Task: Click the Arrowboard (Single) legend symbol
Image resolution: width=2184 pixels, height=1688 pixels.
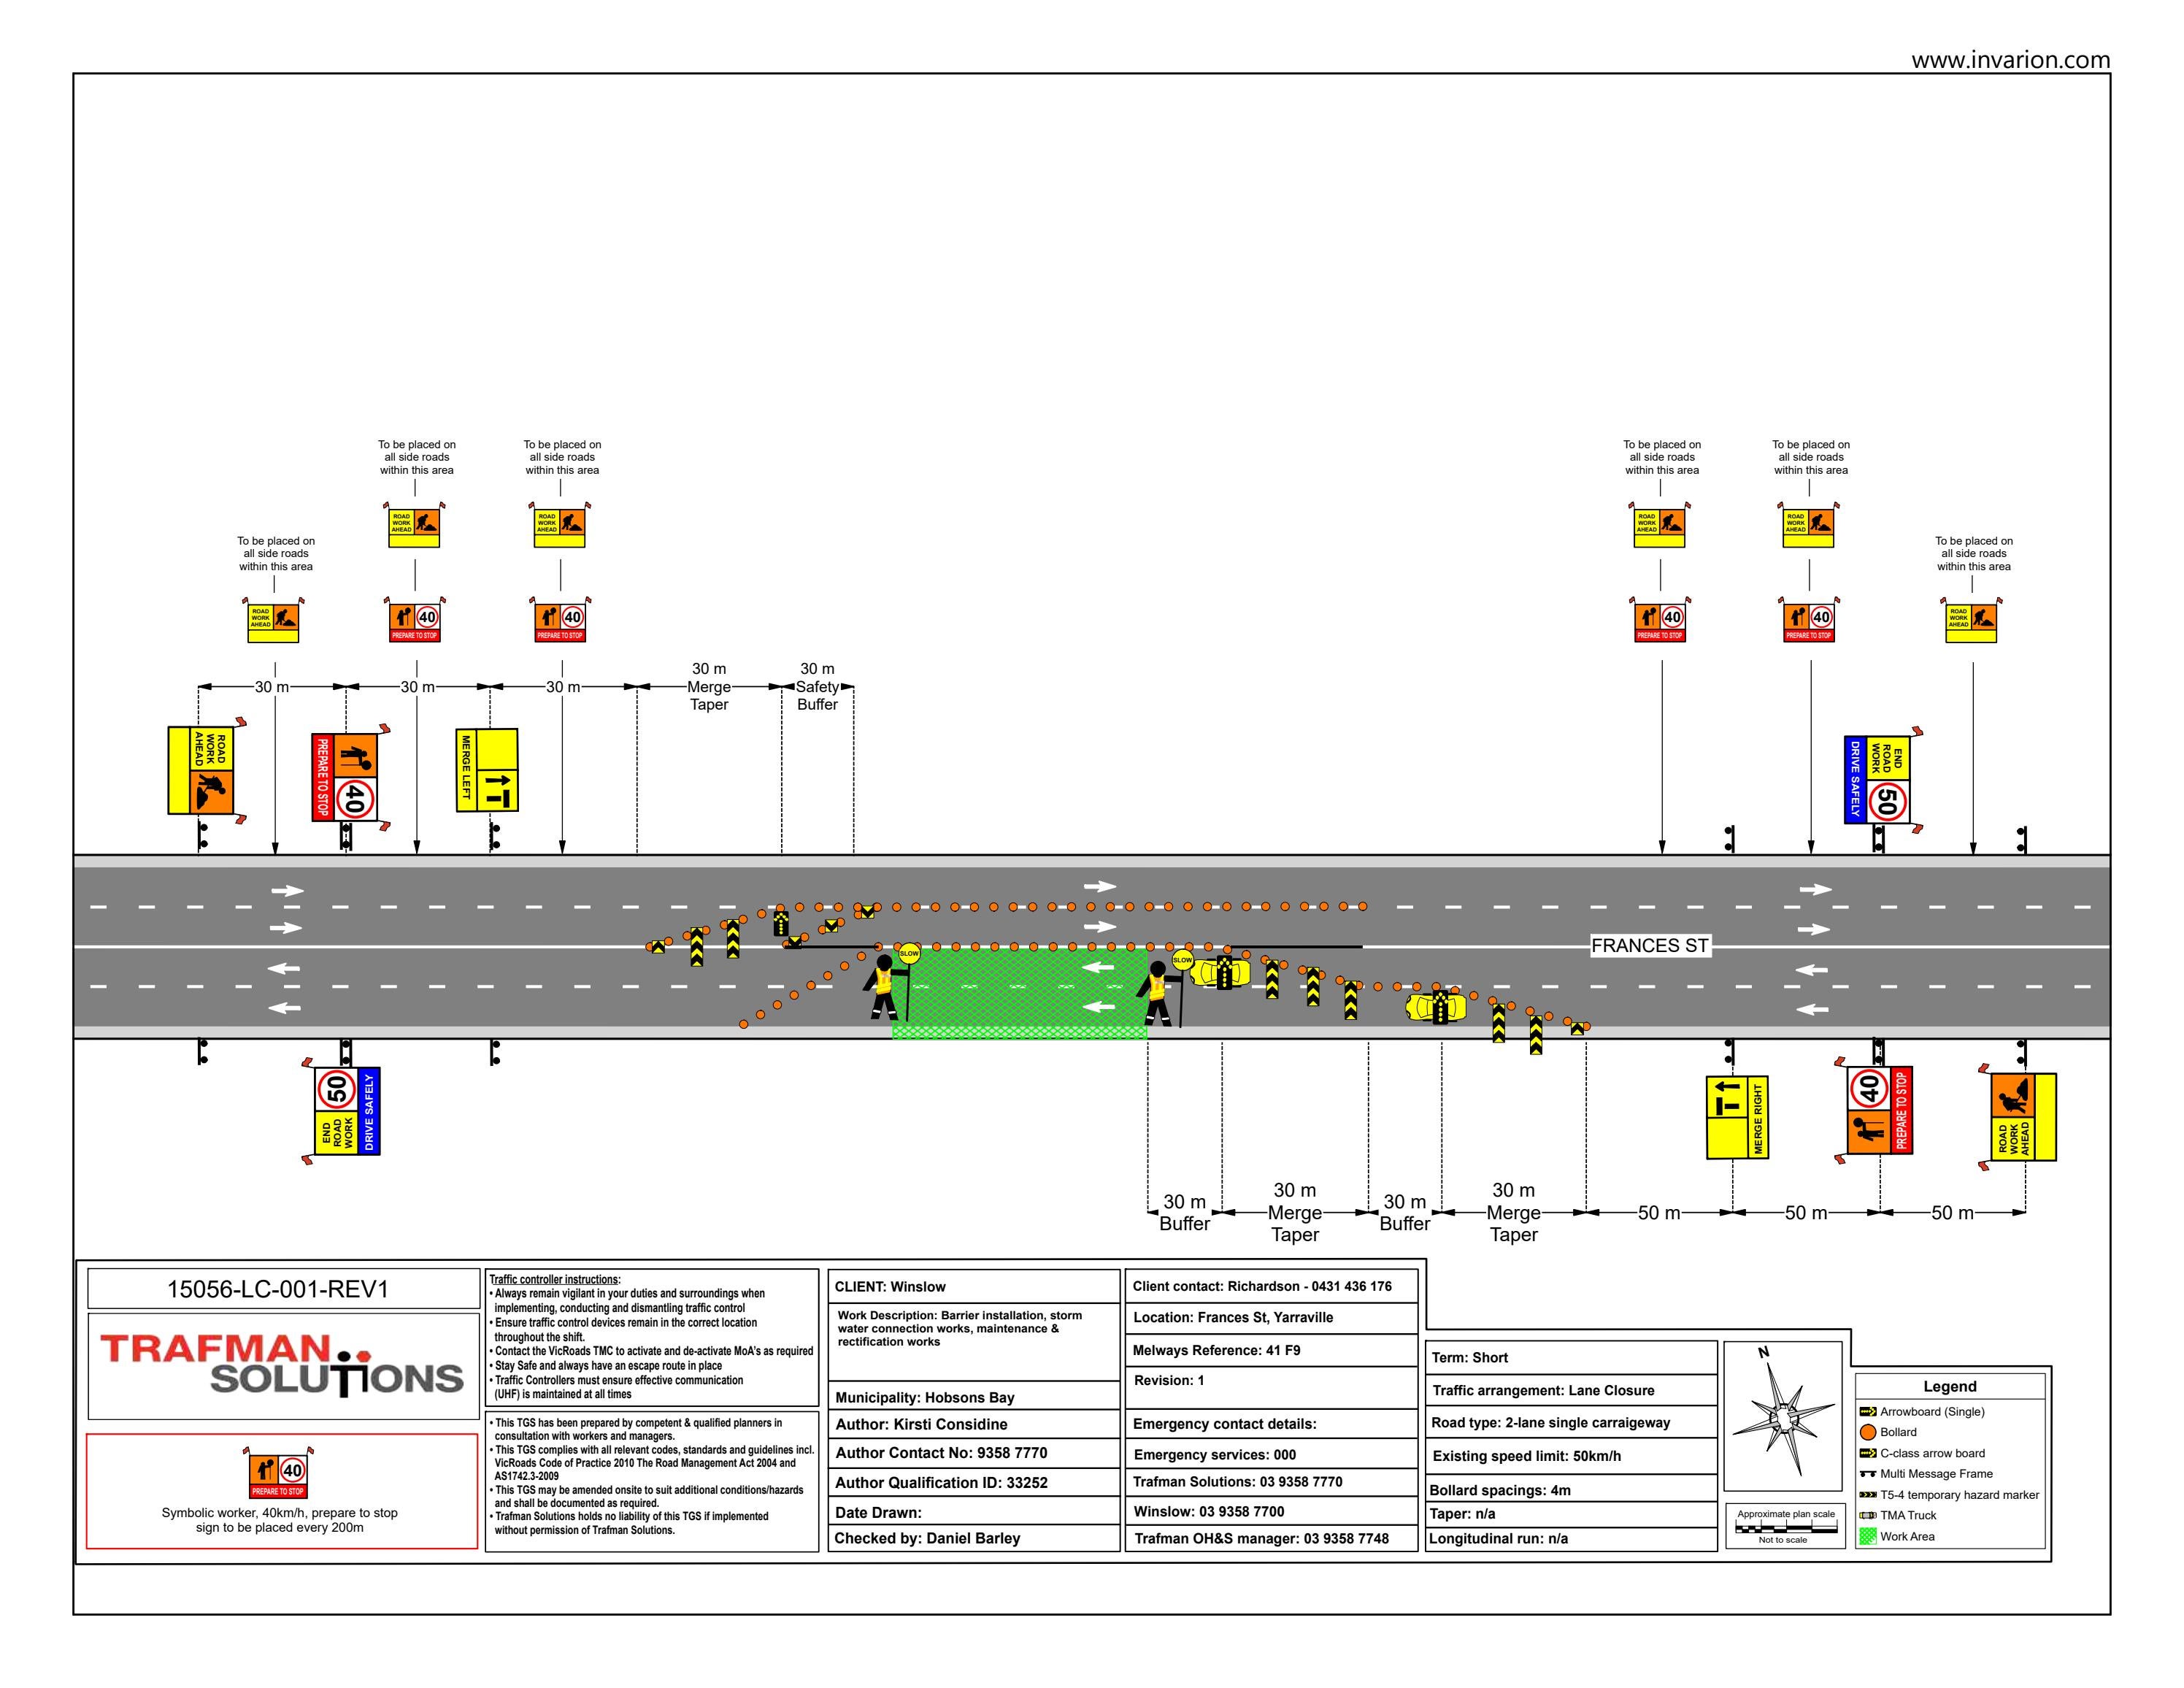Action: point(1867,1413)
